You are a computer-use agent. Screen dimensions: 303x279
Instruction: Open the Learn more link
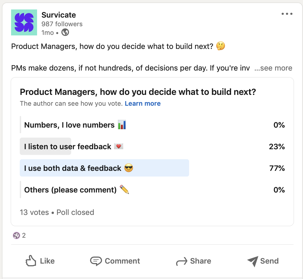coord(143,104)
